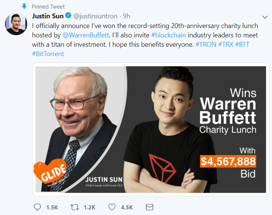
Task: Open the 9h timestamp permalink
Action: 126,16
